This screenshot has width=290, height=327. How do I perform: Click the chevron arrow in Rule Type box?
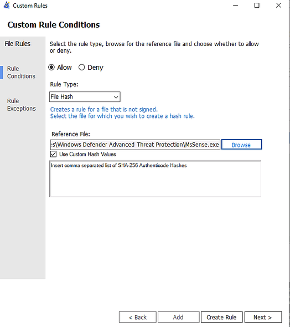tap(116, 97)
